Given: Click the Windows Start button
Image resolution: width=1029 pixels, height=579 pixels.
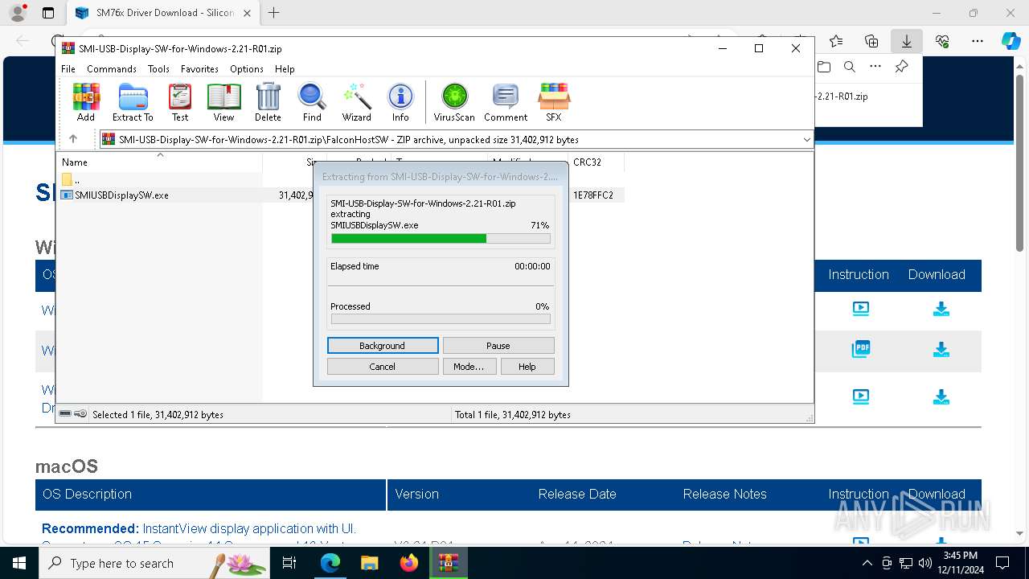Looking at the screenshot, I should [19, 563].
